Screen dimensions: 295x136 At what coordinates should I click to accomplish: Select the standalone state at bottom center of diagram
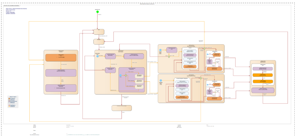coord(122,108)
